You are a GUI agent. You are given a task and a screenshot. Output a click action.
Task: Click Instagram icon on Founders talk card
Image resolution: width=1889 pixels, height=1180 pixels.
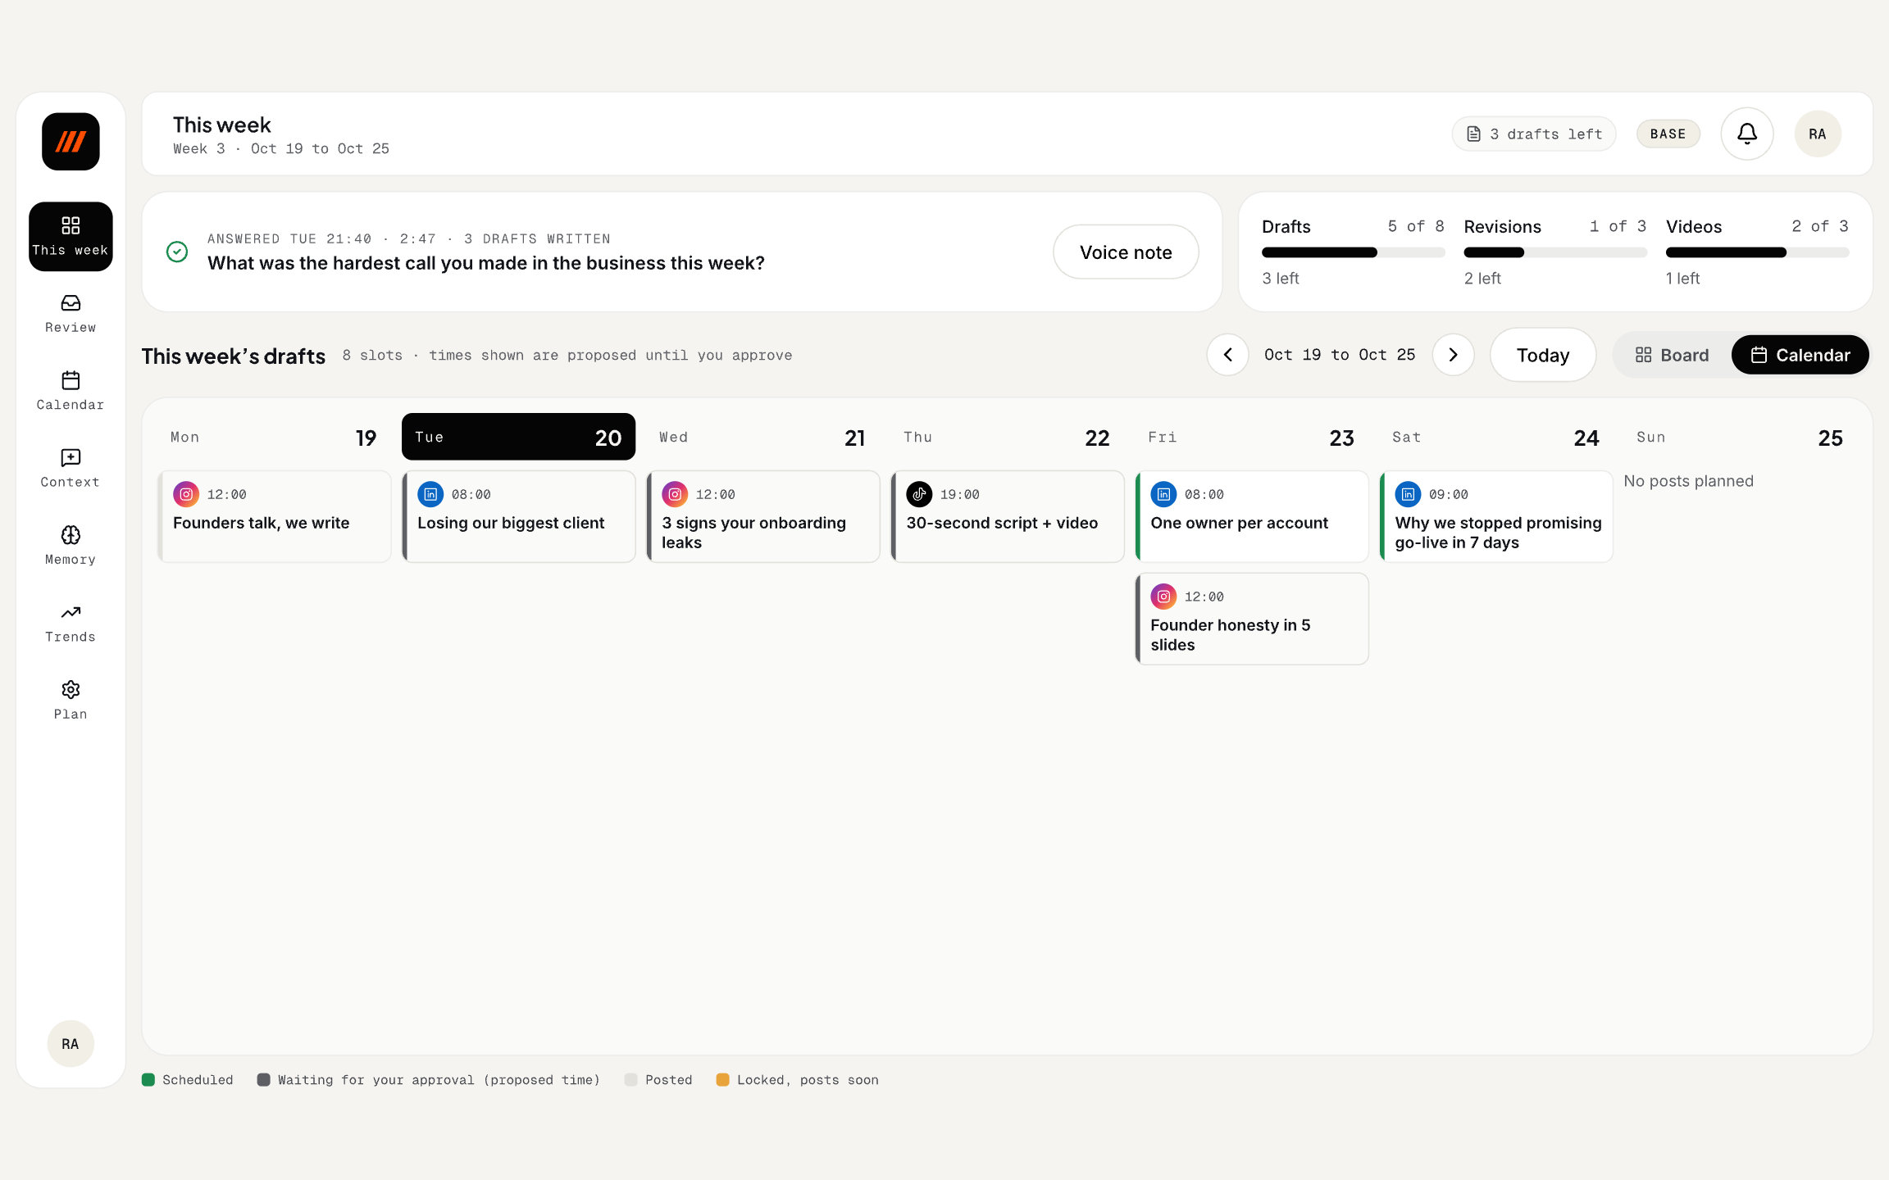[186, 494]
